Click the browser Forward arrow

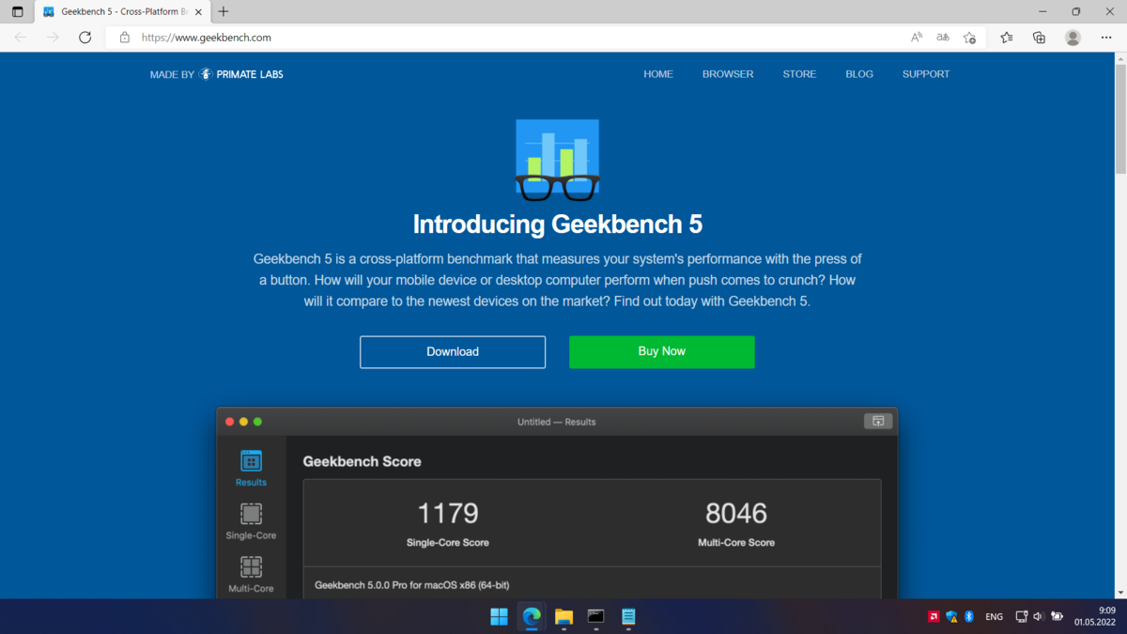pyautogui.click(x=53, y=38)
